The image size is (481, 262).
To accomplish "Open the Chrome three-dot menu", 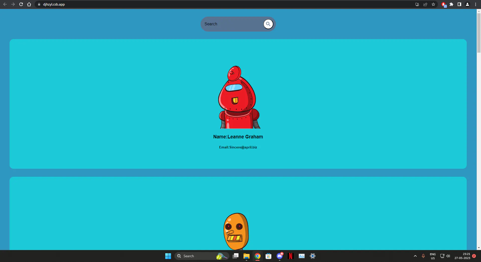I will pyautogui.click(x=475, y=4).
